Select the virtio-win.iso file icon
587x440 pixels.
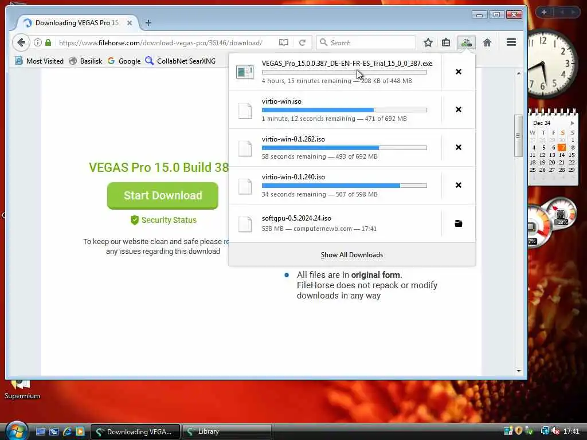pyautogui.click(x=245, y=111)
